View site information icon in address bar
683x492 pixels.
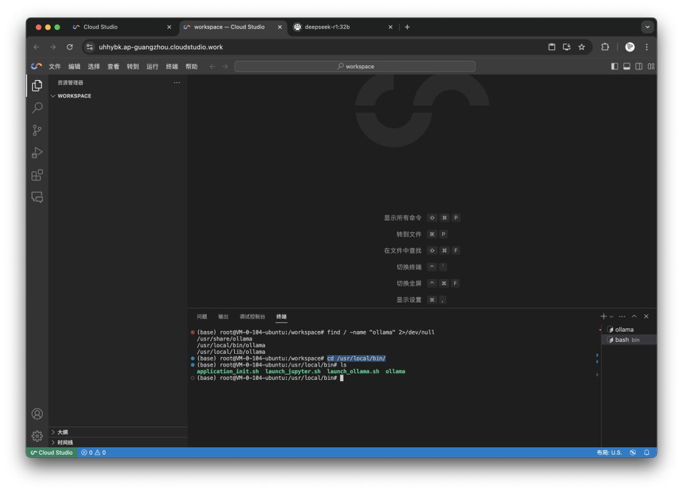90,47
